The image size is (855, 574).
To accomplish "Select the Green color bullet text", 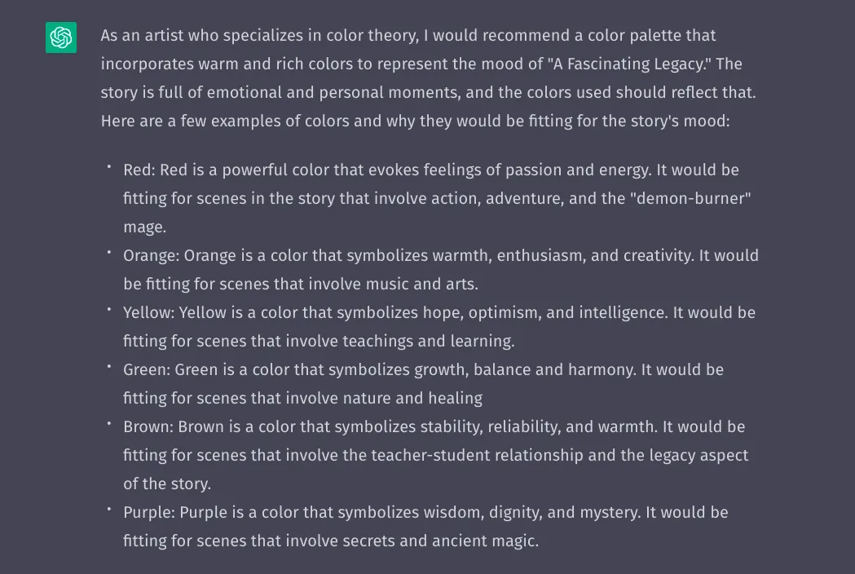I will [x=423, y=384].
